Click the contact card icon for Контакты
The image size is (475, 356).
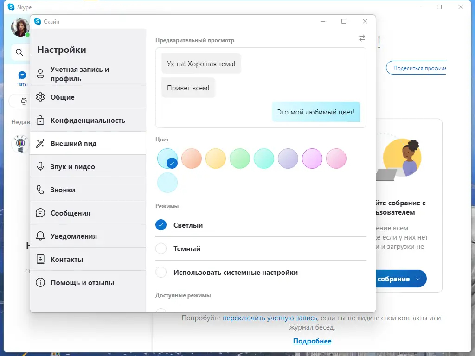pyautogui.click(x=40, y=259)
